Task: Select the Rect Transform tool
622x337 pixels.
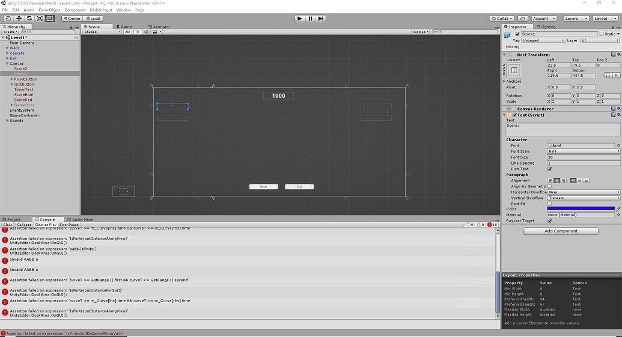Action: (x=50, y=18)
